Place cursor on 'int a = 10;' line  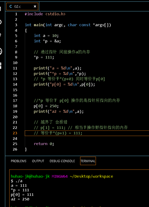[46, 35]
